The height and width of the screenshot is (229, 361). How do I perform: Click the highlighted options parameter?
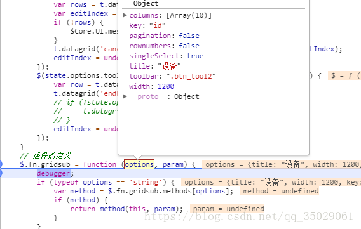(139, 164)
